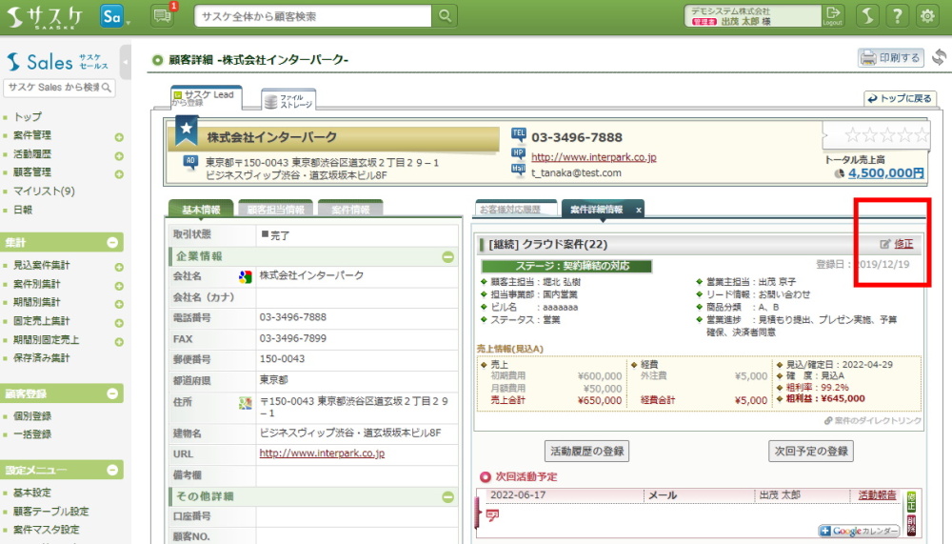Image resolution: width=952 pixels, height=544 pixels.
Task: Open the settings gear icon
Action: pos(926,15)
